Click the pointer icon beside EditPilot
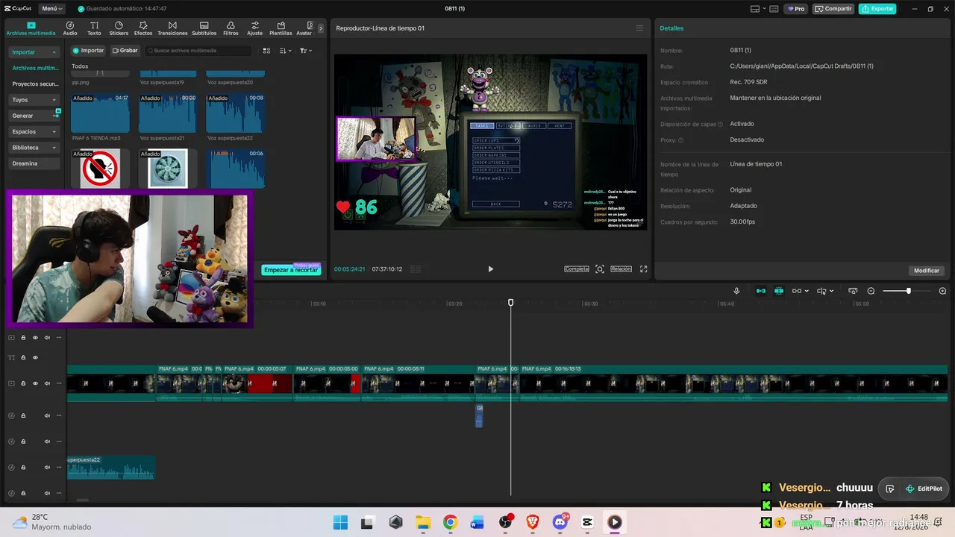The image size is (955, 537). [890, 489]
